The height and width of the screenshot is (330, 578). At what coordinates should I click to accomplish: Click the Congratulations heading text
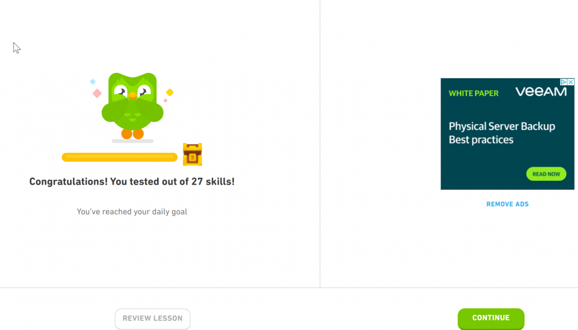[x=132, y=181]
